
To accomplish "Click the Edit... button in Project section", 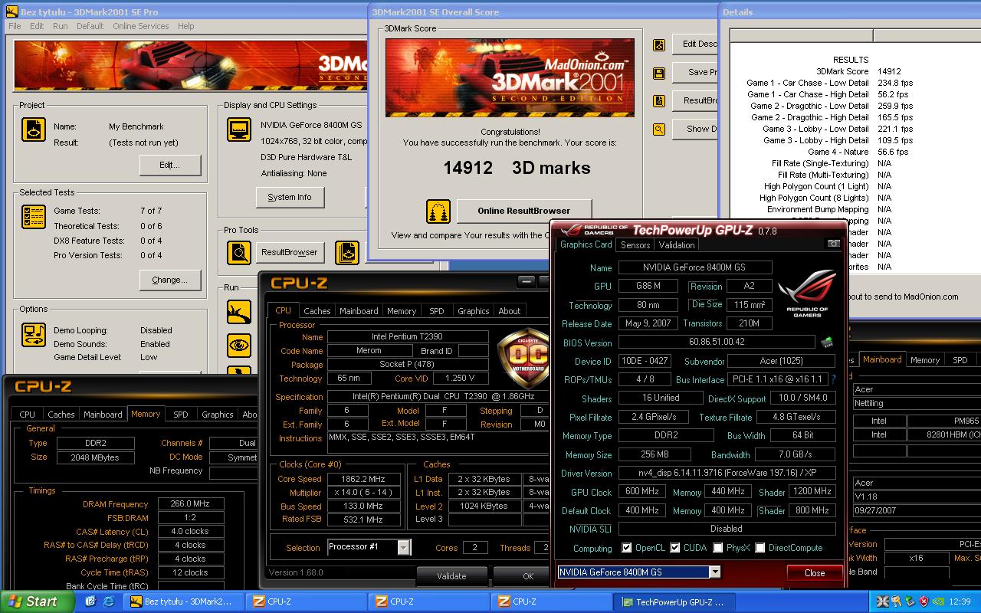I will (170, 165).
